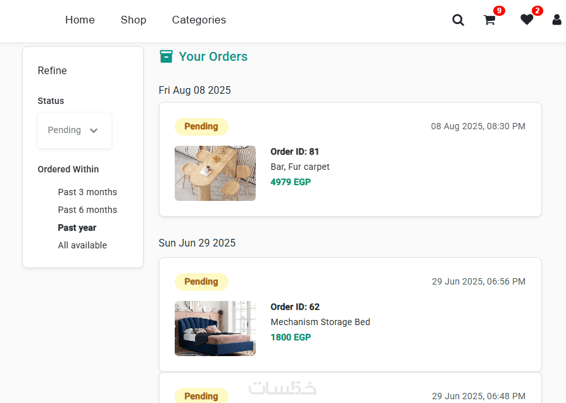Screen dimensions: 566x403
Task: Show All available orders
Action: coord(82,245)
